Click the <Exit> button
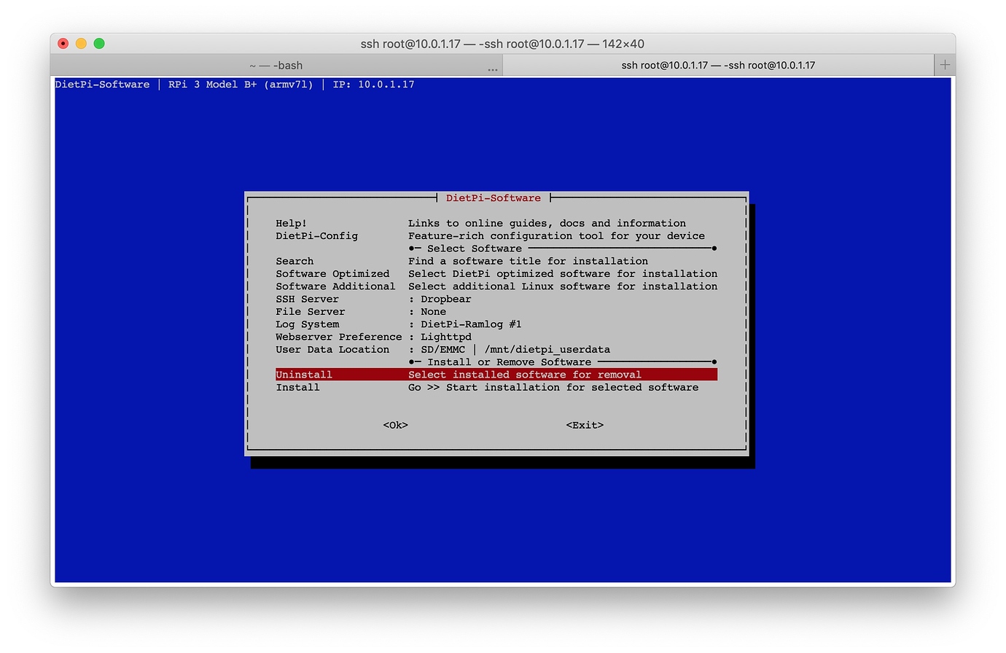The width and height of the screenshot is (1006, 653). click(x=585, y=425)
